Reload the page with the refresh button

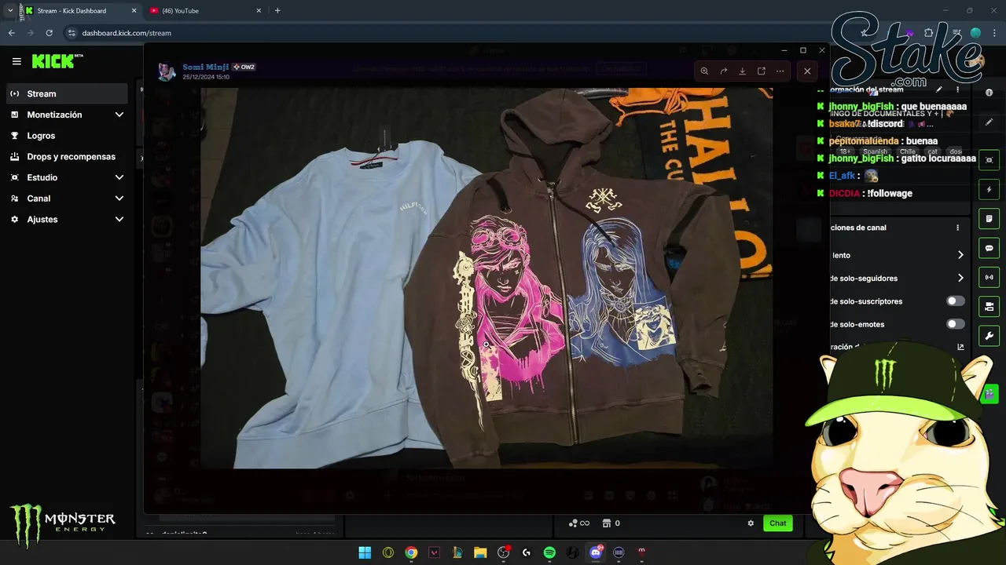49,33
